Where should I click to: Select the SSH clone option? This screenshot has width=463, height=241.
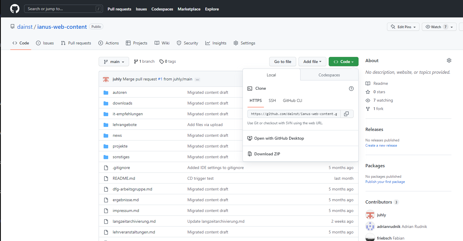[272, 100]
